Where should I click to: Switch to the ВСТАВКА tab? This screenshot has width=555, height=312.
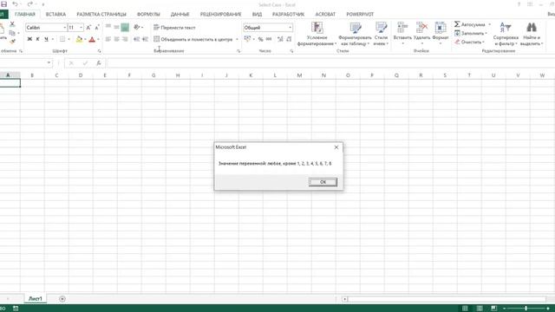point(55,14)
